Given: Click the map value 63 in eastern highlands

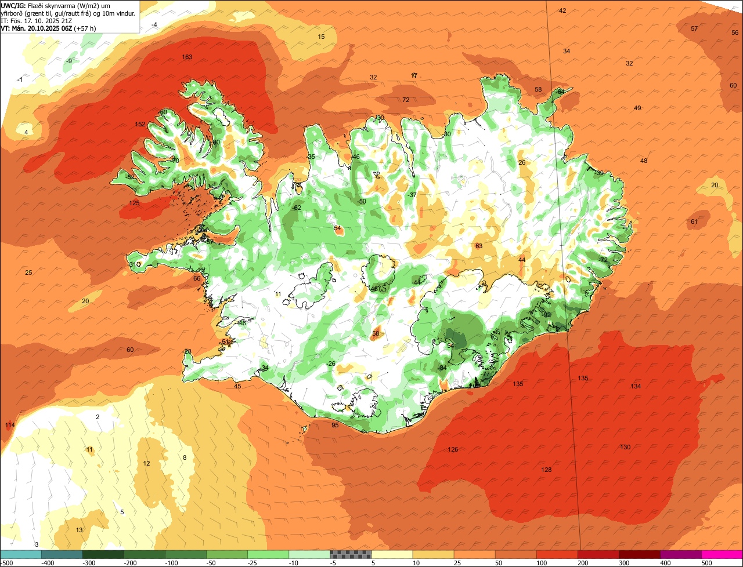Looking at the screenshot, I should pos(479,246).
